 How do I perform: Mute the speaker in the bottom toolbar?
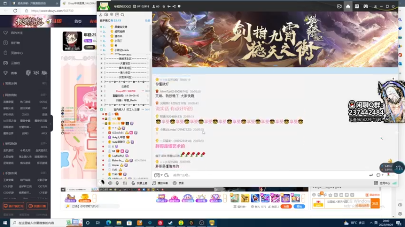coord(110,183)
